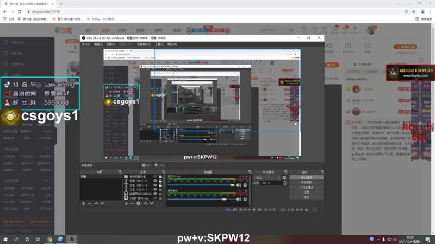Pop out the audio mixer (混音器) dock icon
Image resolution: width=435 pixels, height=244 pixels.
tap(250, 172)
